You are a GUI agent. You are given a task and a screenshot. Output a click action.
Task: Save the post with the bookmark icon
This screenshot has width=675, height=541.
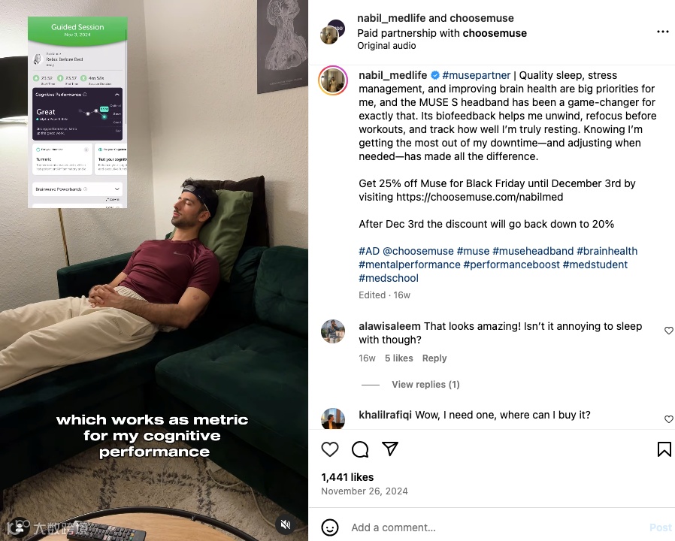[664, 449]
